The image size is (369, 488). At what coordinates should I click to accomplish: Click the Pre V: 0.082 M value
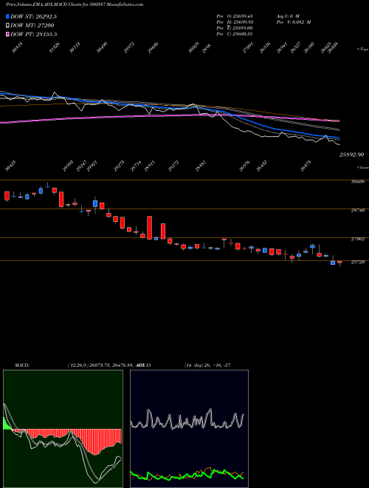coord(294,22)
